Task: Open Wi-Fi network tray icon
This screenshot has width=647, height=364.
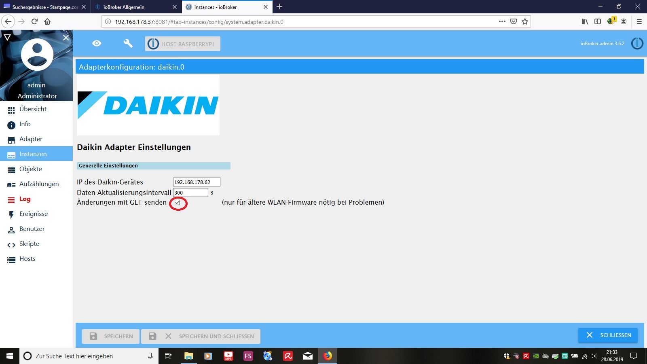Action: [585, 356]
